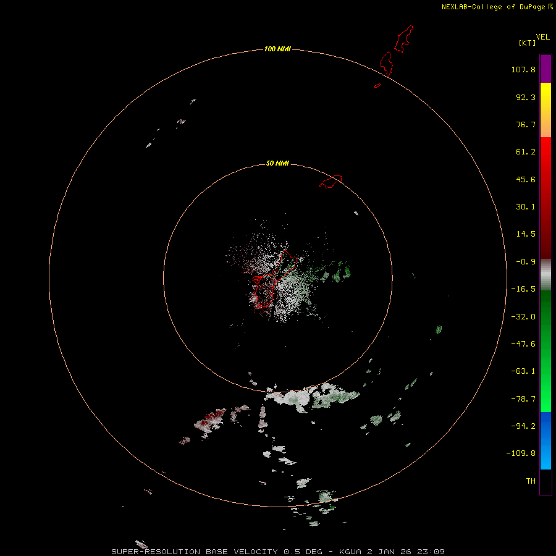Screen dimensions: 556x556
Task: Click the Tinian island outline near 100 NMI ring
Action: click(x=386, y=64)
